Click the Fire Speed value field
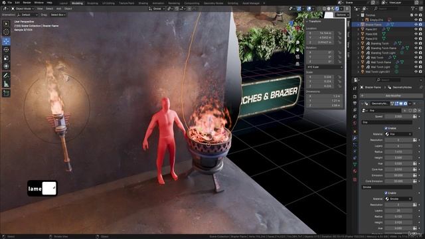Image resolution: width=425 pixels, height=239 pixels. [x=398, y=117]
